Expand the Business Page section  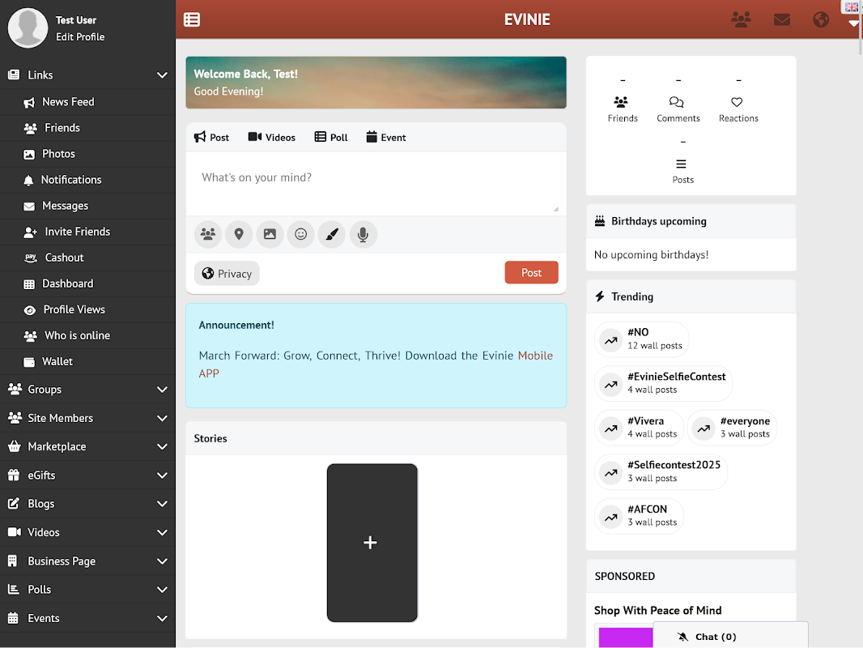point(88,561)
